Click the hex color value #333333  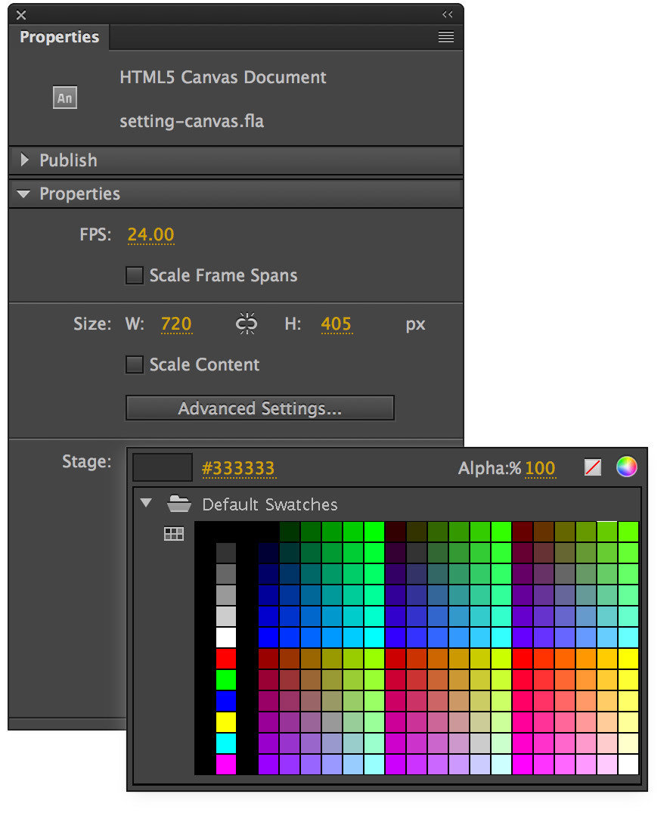238,469
